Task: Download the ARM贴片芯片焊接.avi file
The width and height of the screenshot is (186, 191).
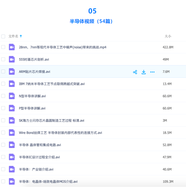Action: tap(144, 72)
